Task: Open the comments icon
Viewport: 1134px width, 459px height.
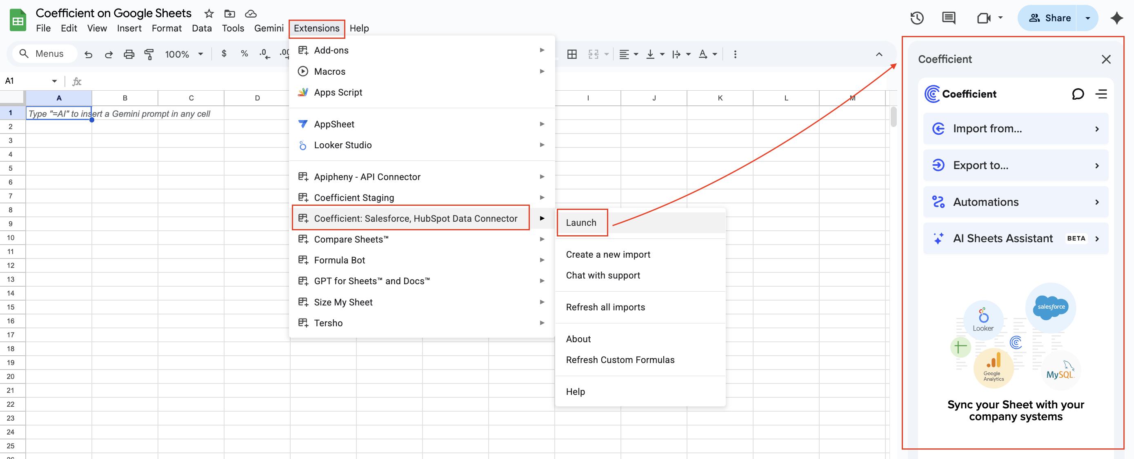Action: 948,18
